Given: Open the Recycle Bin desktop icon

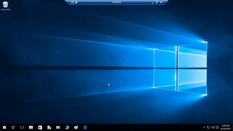Looking at the screenshot, I should (x=5, y=6).
